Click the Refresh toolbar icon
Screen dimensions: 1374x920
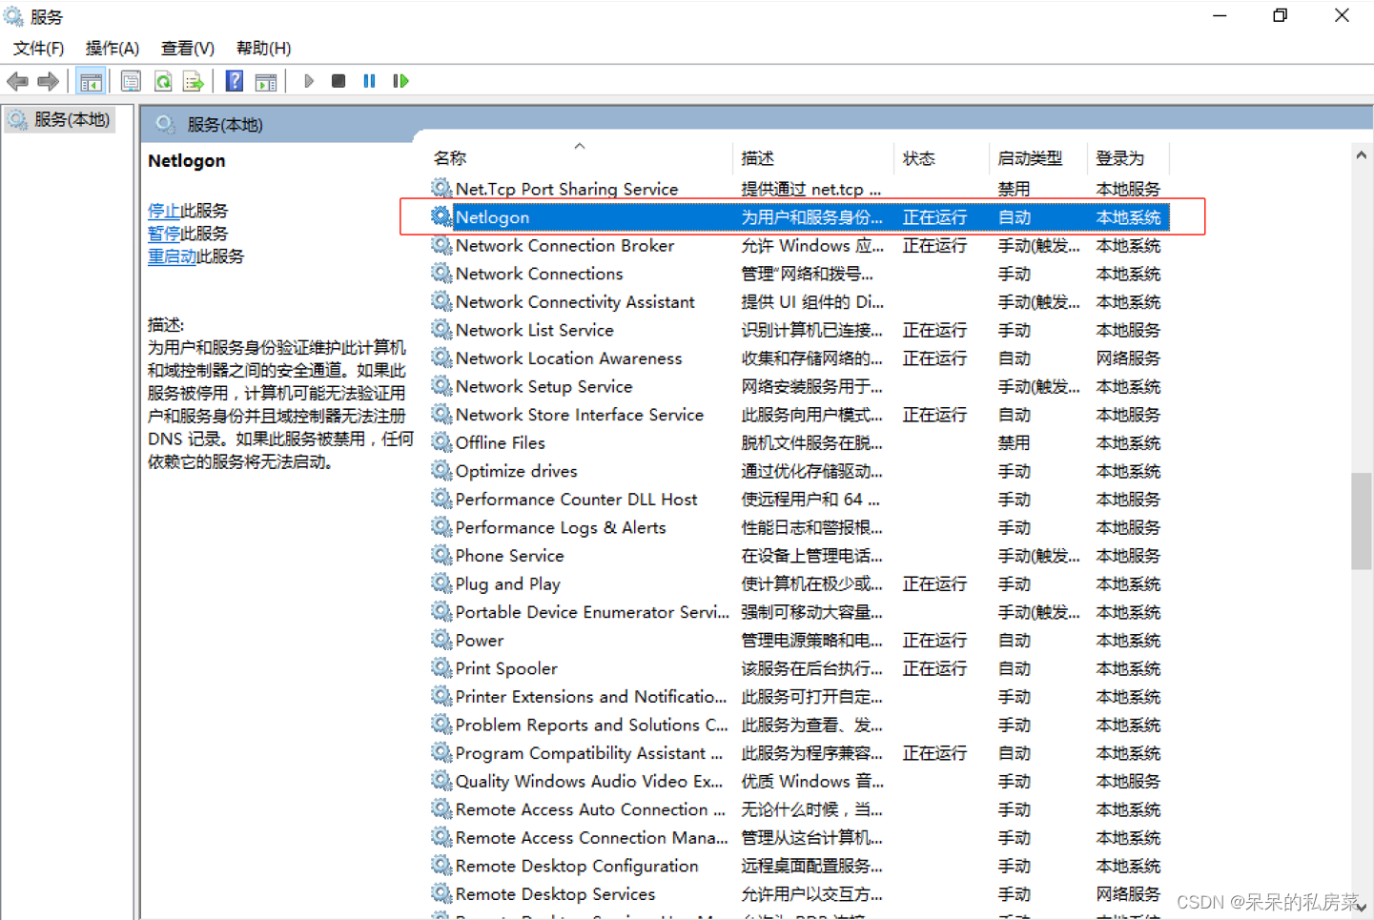pyautogui.click(x=163, y=82)
